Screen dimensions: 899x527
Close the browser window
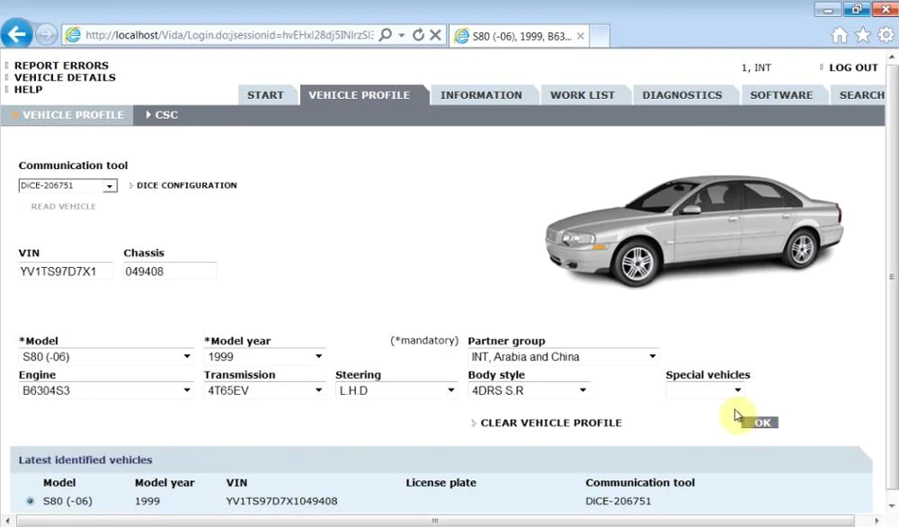pos(886,9)
